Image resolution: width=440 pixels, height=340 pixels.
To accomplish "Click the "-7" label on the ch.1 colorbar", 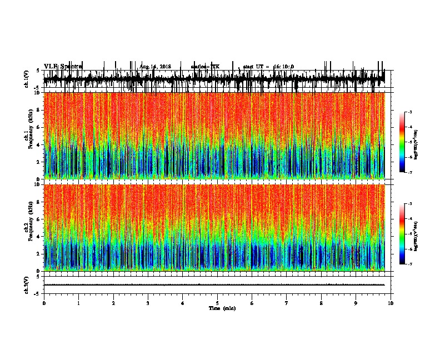I will [x=409, y=172].
